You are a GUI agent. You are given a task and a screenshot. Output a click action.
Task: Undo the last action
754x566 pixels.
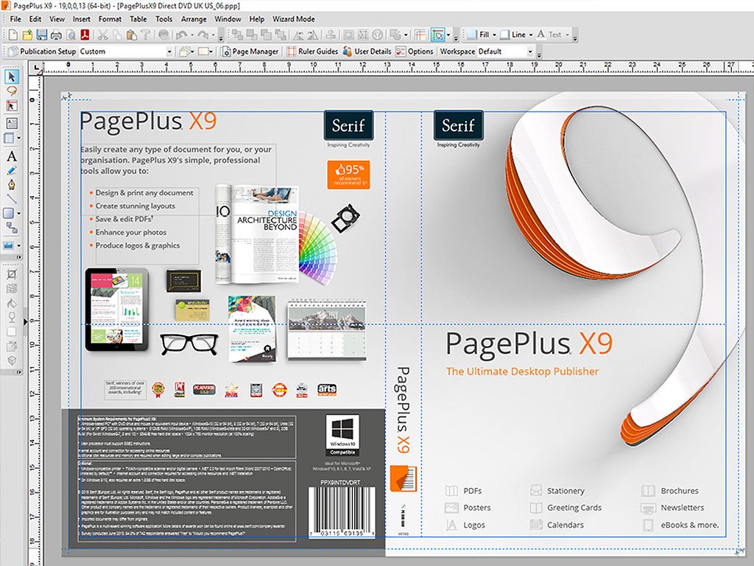[x=182, y=35]
